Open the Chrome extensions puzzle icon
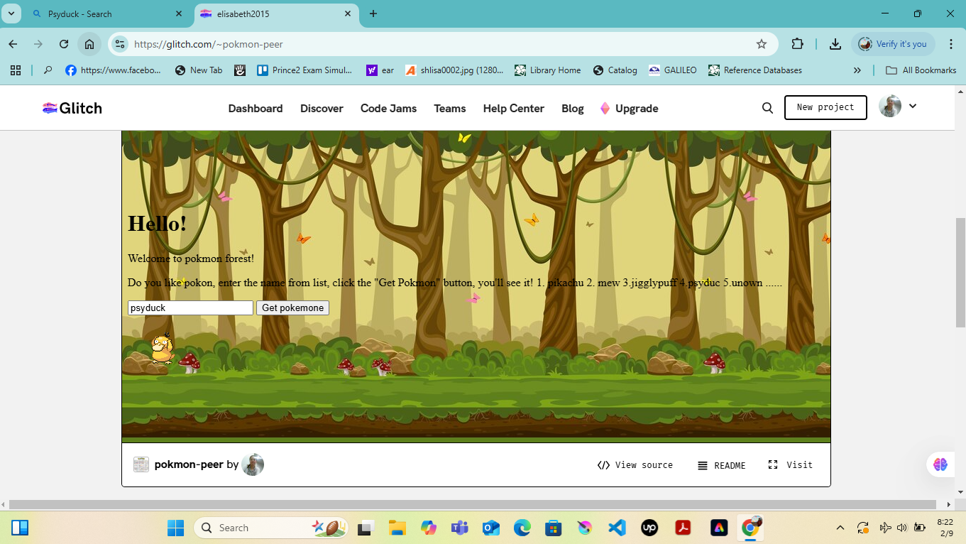The image size is (966, 544). pos(797,44)
